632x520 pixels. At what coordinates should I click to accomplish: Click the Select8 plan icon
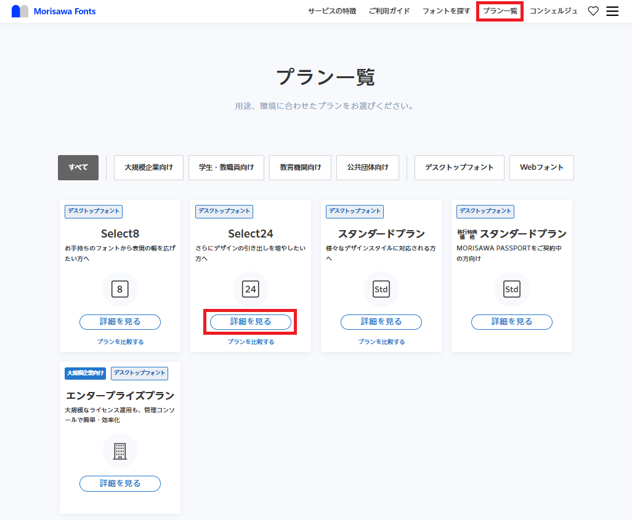tap(120, 289)
